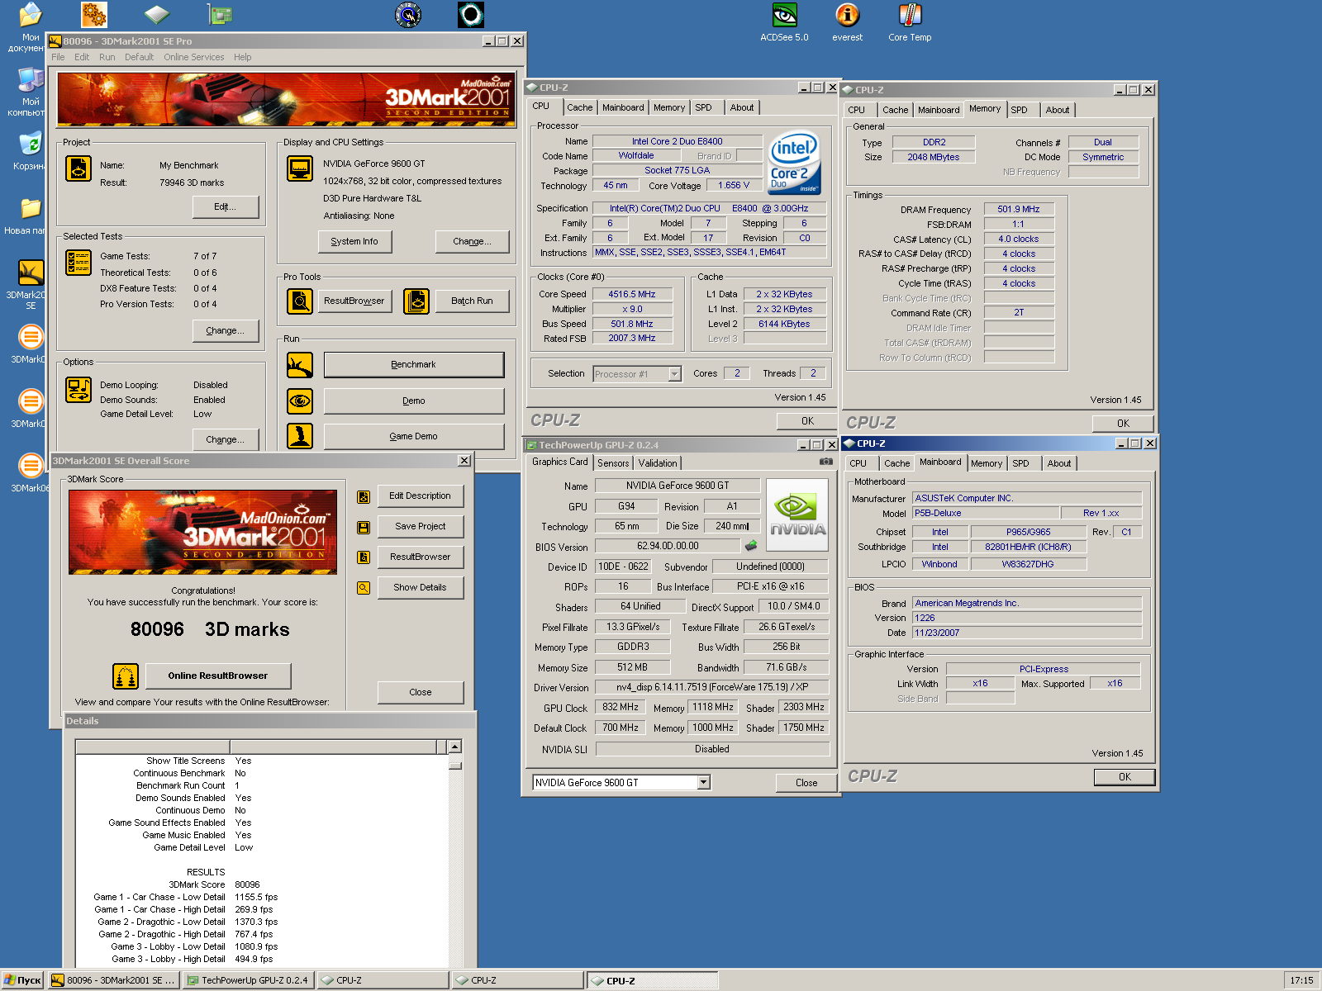Image resolution: width=1322 pixels, height=991 pixels.
Task: Click the Close button in Overall Score dialog
Action: tap(421, 692)
